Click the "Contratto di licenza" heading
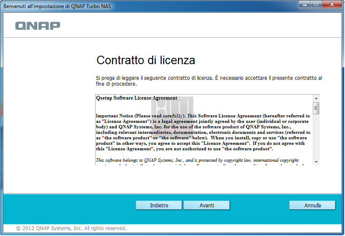Image resolution: width=345 pixels, height=236 pixels. 146,60
